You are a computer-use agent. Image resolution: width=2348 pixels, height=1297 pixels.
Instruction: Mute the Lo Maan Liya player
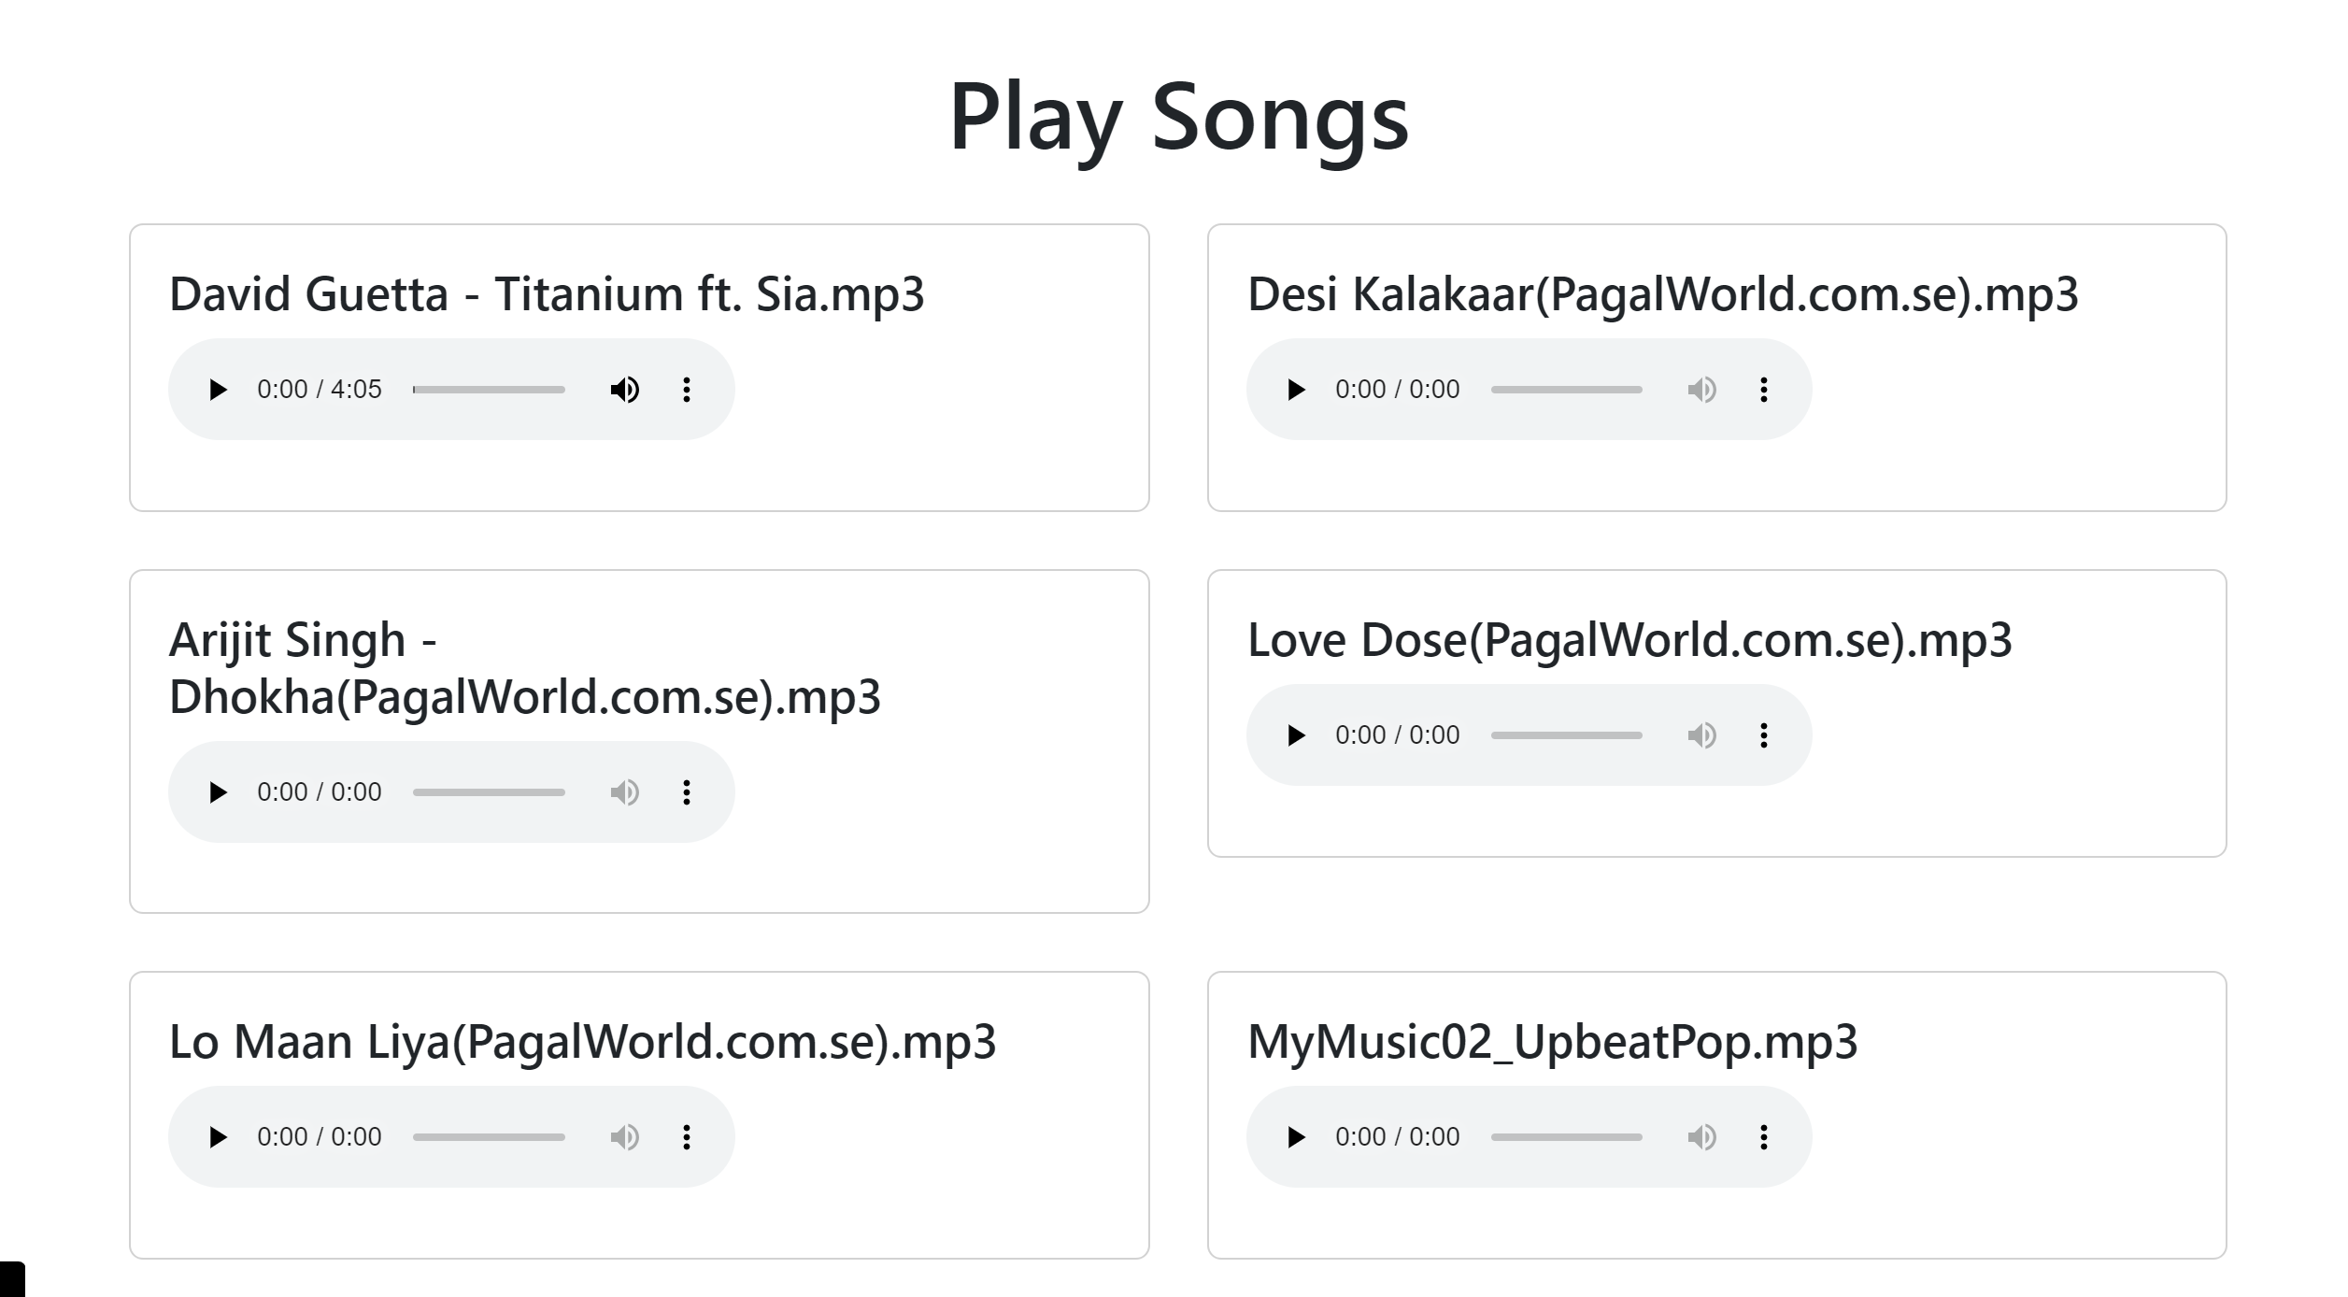tap(624, 1137)
